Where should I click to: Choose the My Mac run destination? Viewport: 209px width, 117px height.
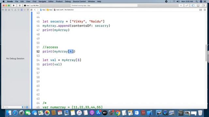point(35,6)
